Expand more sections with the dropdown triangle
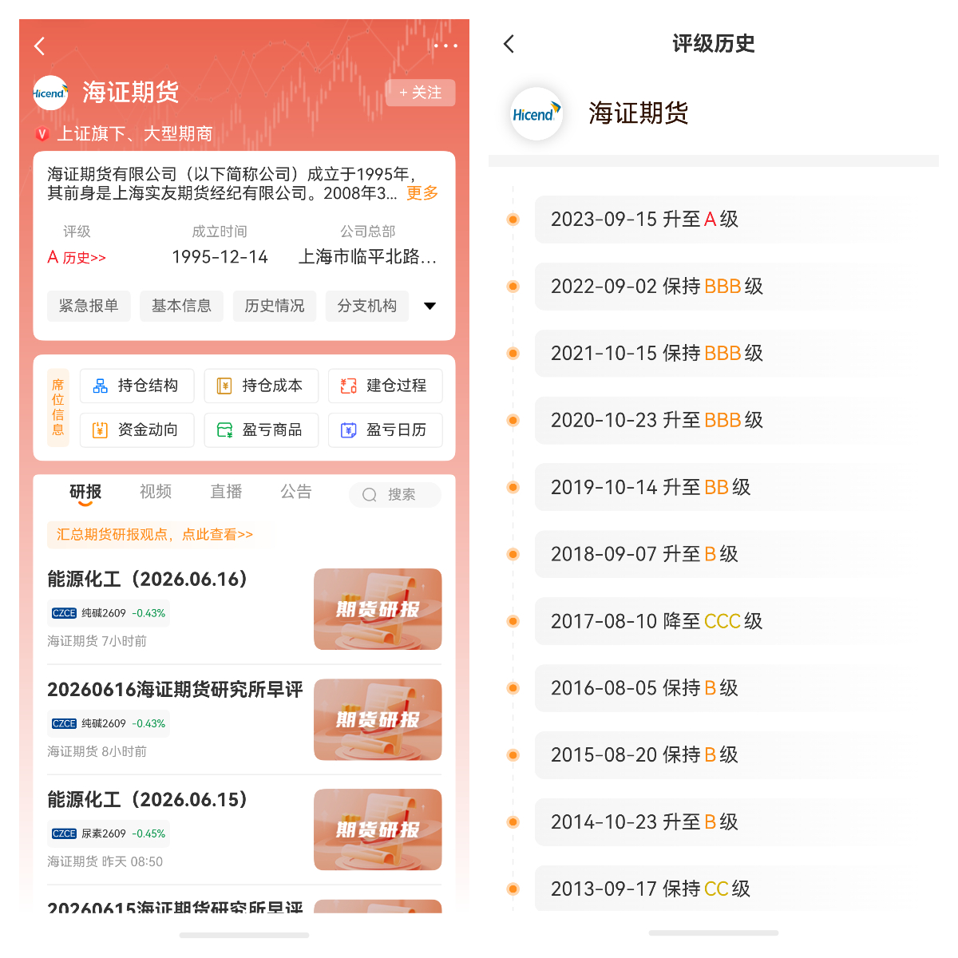Screen dimensions: 958x958 pyautogui.click(x=430, y=306)
